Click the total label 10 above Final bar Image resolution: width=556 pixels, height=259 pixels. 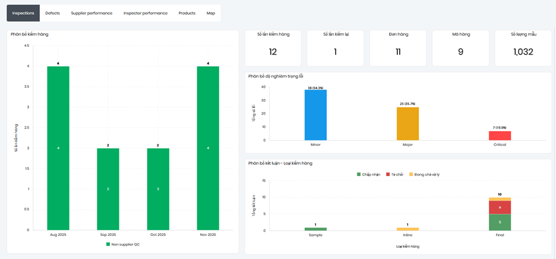click(x=500, y=194)
